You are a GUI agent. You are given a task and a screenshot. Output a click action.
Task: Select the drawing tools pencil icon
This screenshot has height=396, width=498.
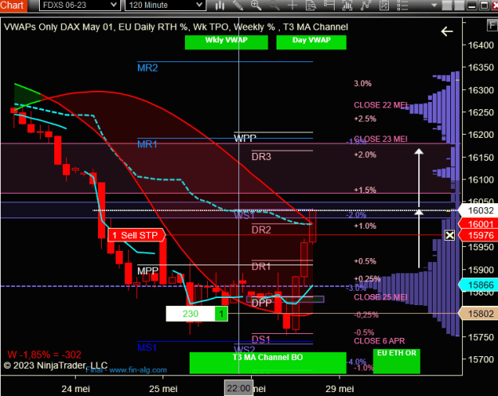point(238,5)
